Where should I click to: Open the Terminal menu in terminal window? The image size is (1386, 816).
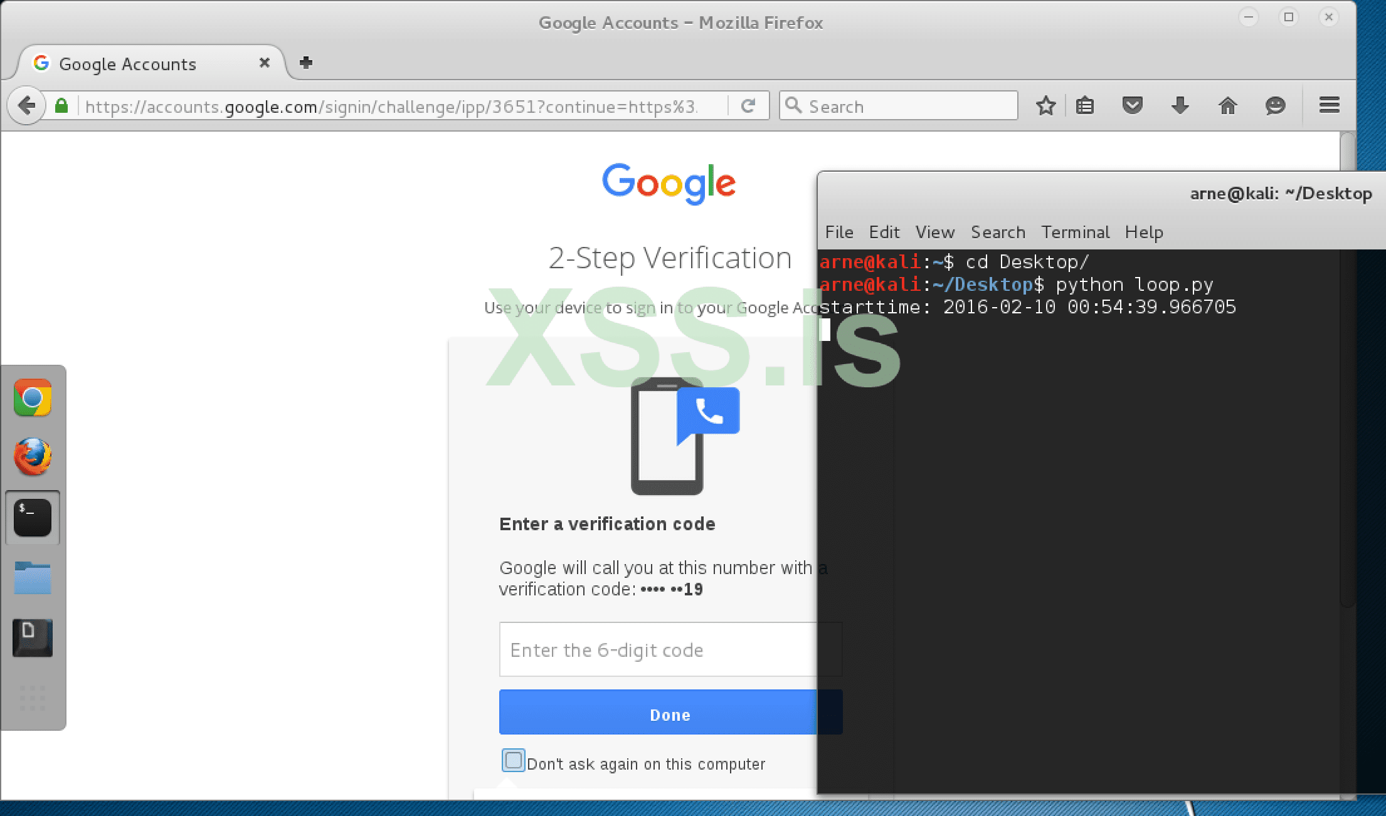pyautogui.click(x=1075, y=233)
